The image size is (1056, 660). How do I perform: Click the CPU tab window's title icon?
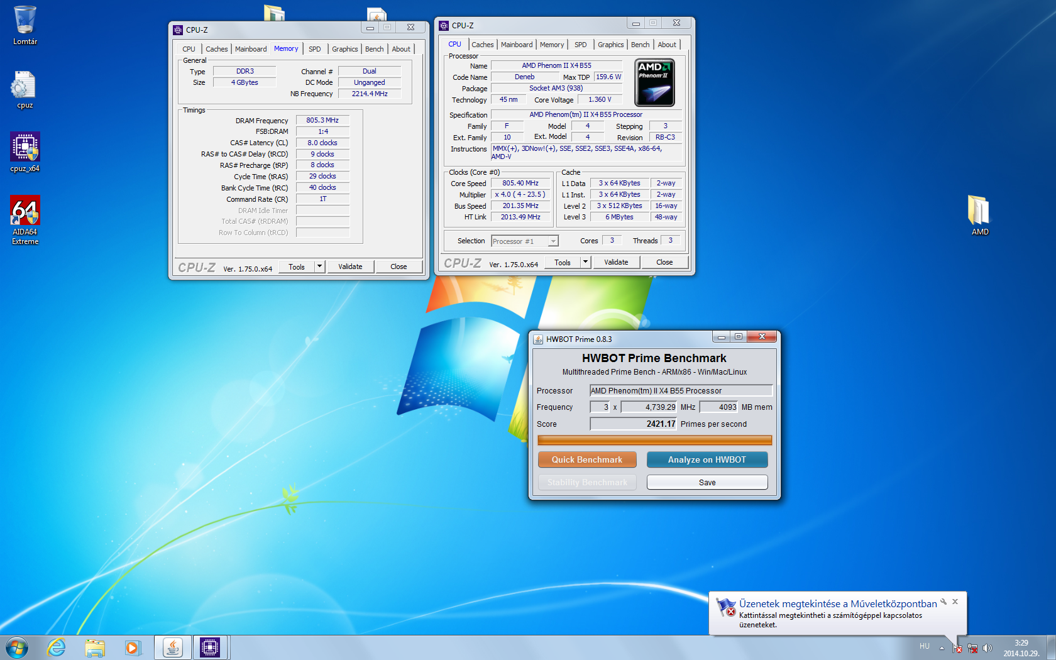pos(444,25)
